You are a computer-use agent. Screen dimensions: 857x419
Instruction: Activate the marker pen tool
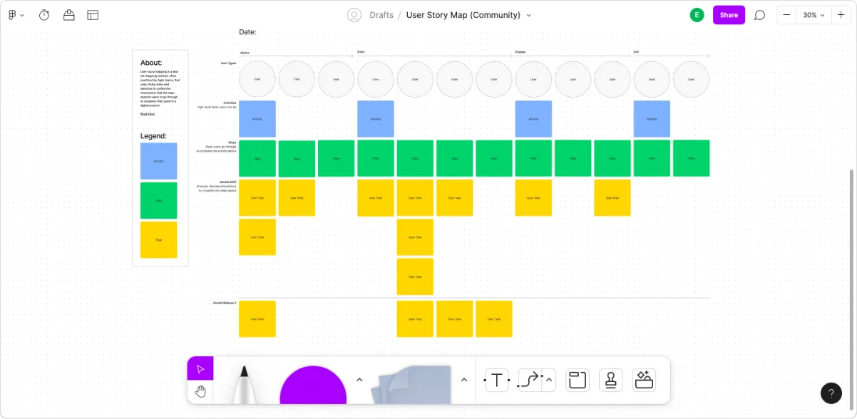244,385
